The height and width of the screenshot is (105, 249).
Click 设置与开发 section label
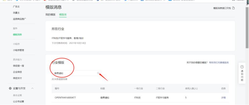19,89
